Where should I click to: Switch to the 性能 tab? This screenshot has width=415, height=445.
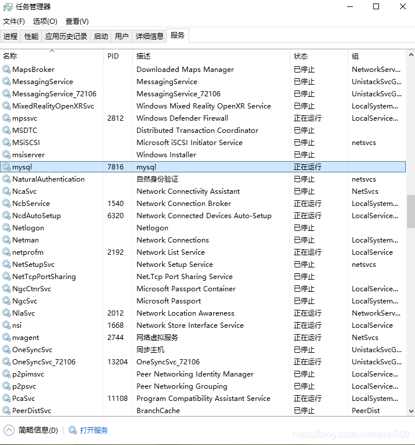point(31,37)
